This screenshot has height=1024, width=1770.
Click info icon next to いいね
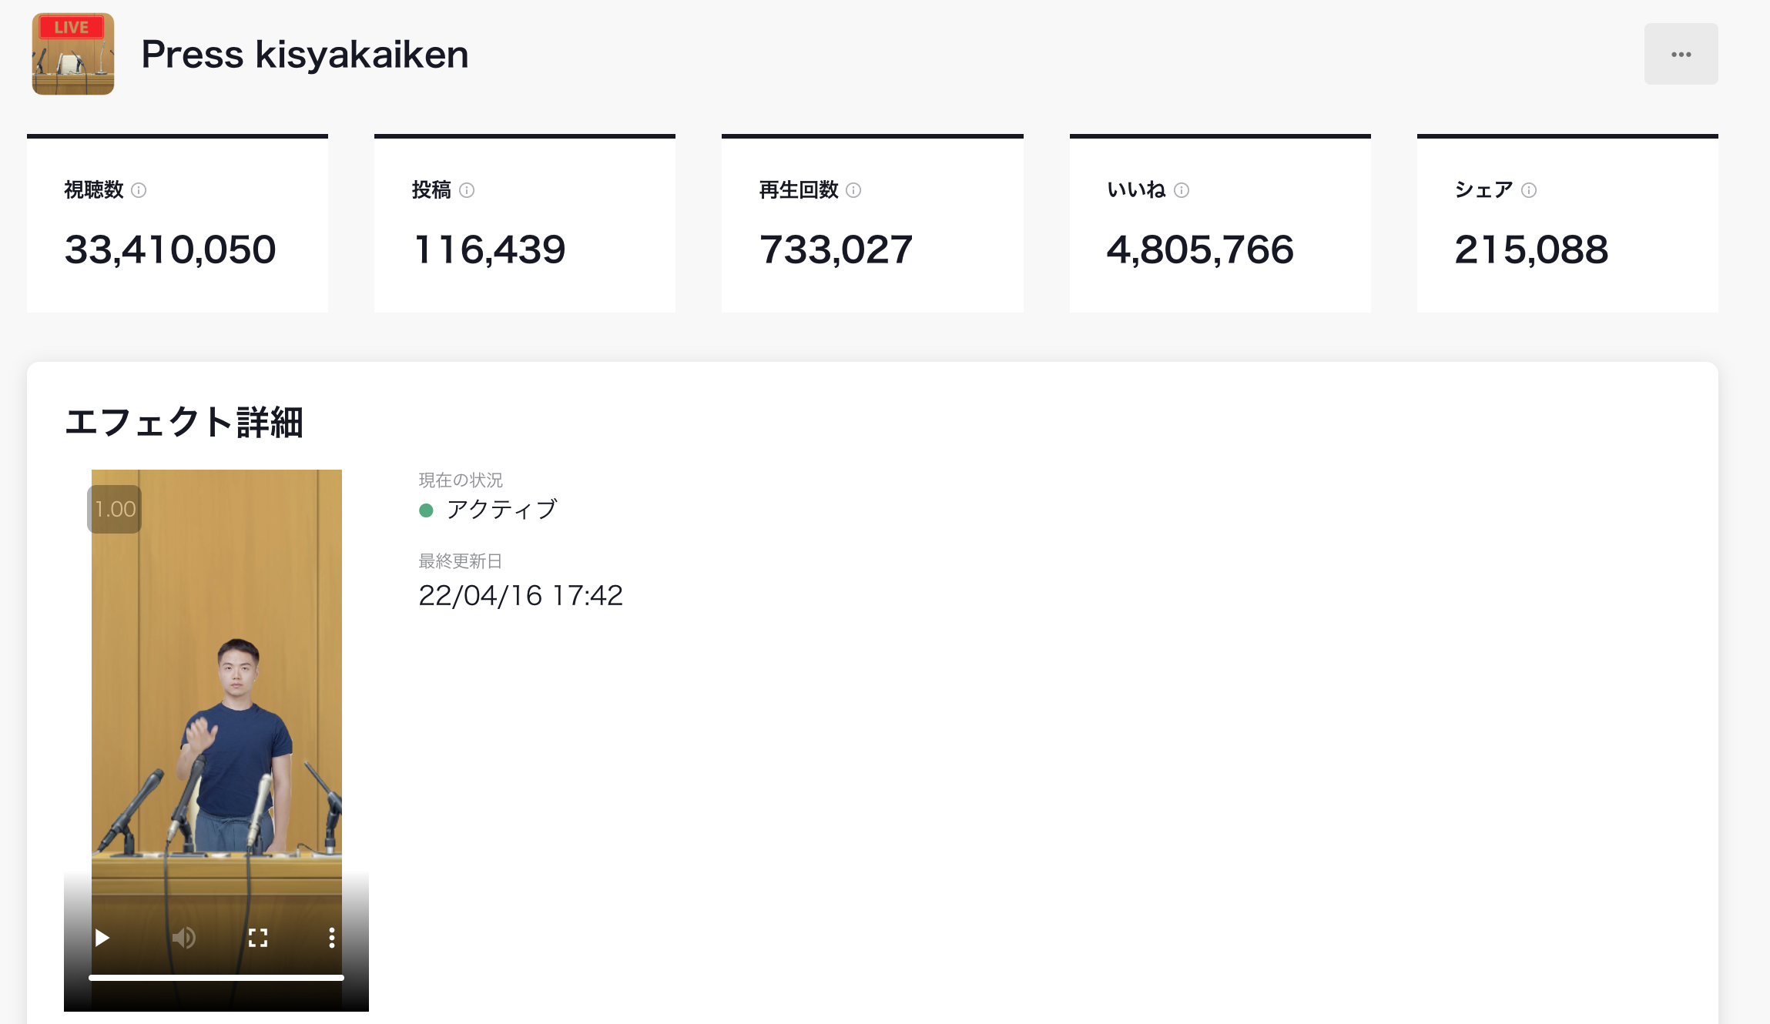(x=1182, y=190)
